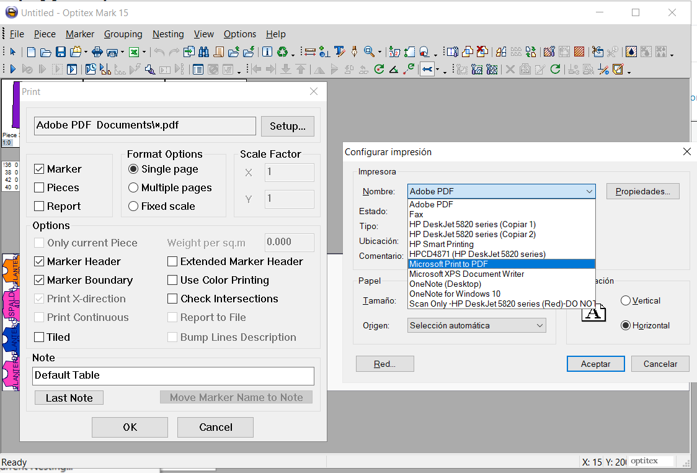Click the green refresh arrow icon
This screenshot has width=697, height=473.
pyautogui.click(x=555, y=69)
